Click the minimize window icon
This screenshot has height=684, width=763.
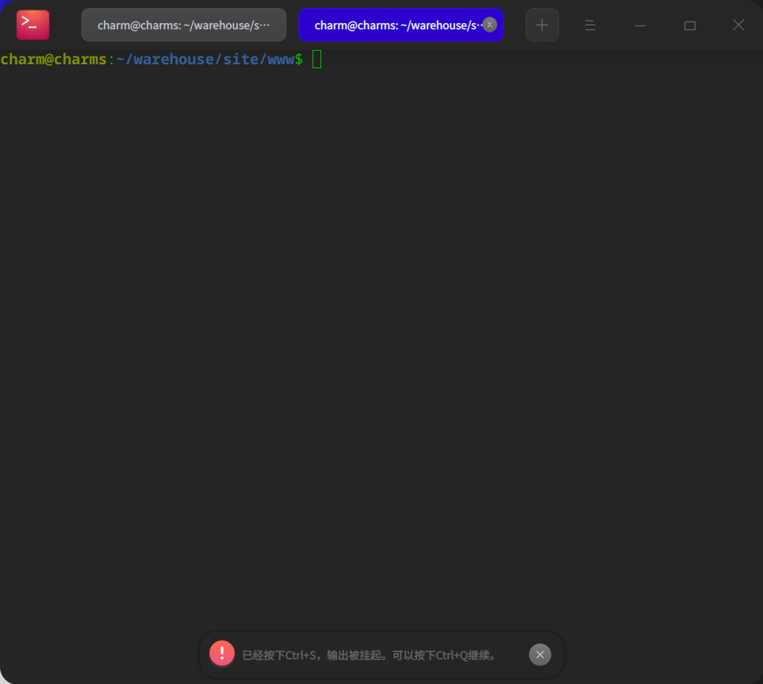(640, 25)
